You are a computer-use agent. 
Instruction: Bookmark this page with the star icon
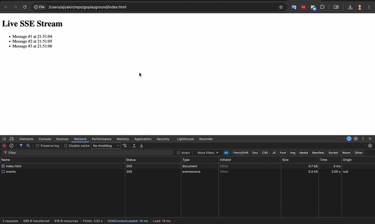click(x=281, y=7)
